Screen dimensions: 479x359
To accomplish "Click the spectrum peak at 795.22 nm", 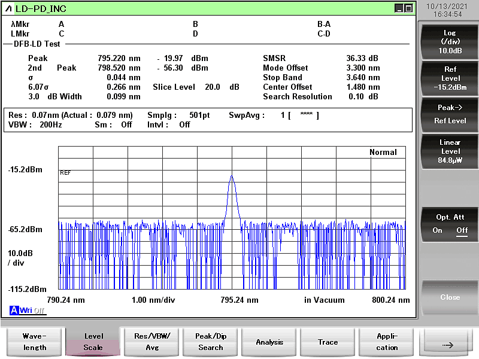I will pos(232,176).
